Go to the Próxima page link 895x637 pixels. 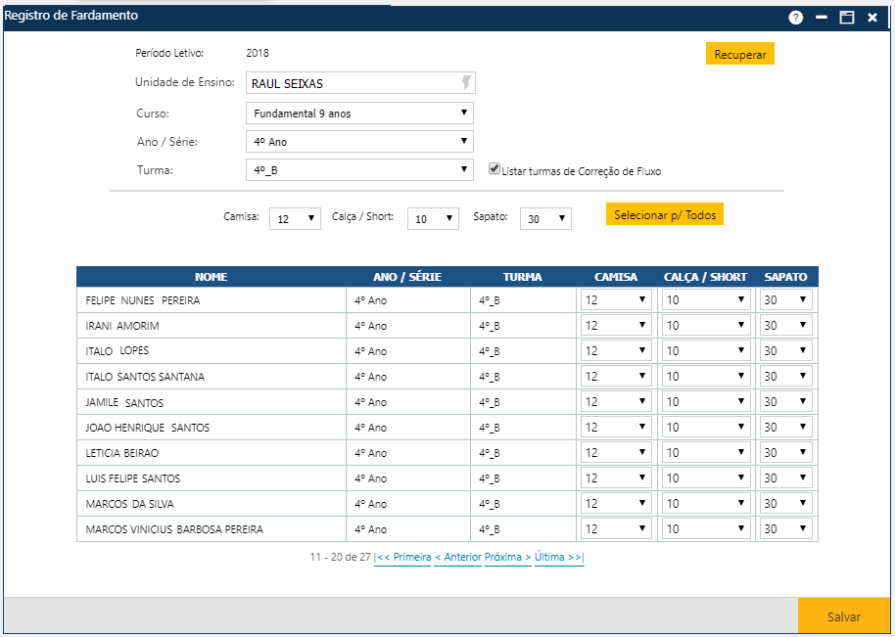tap(508, 557)
